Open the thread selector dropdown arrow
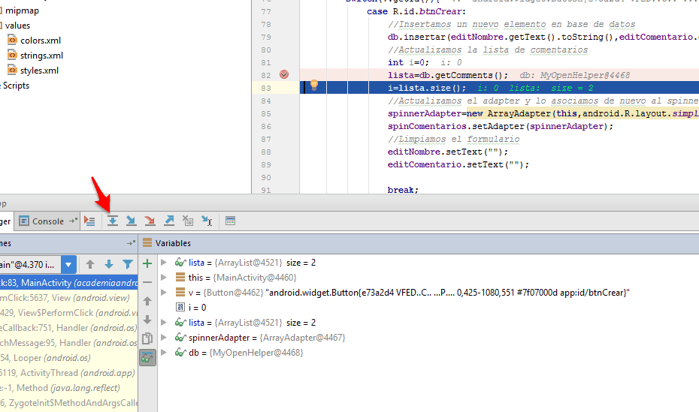 68,265
